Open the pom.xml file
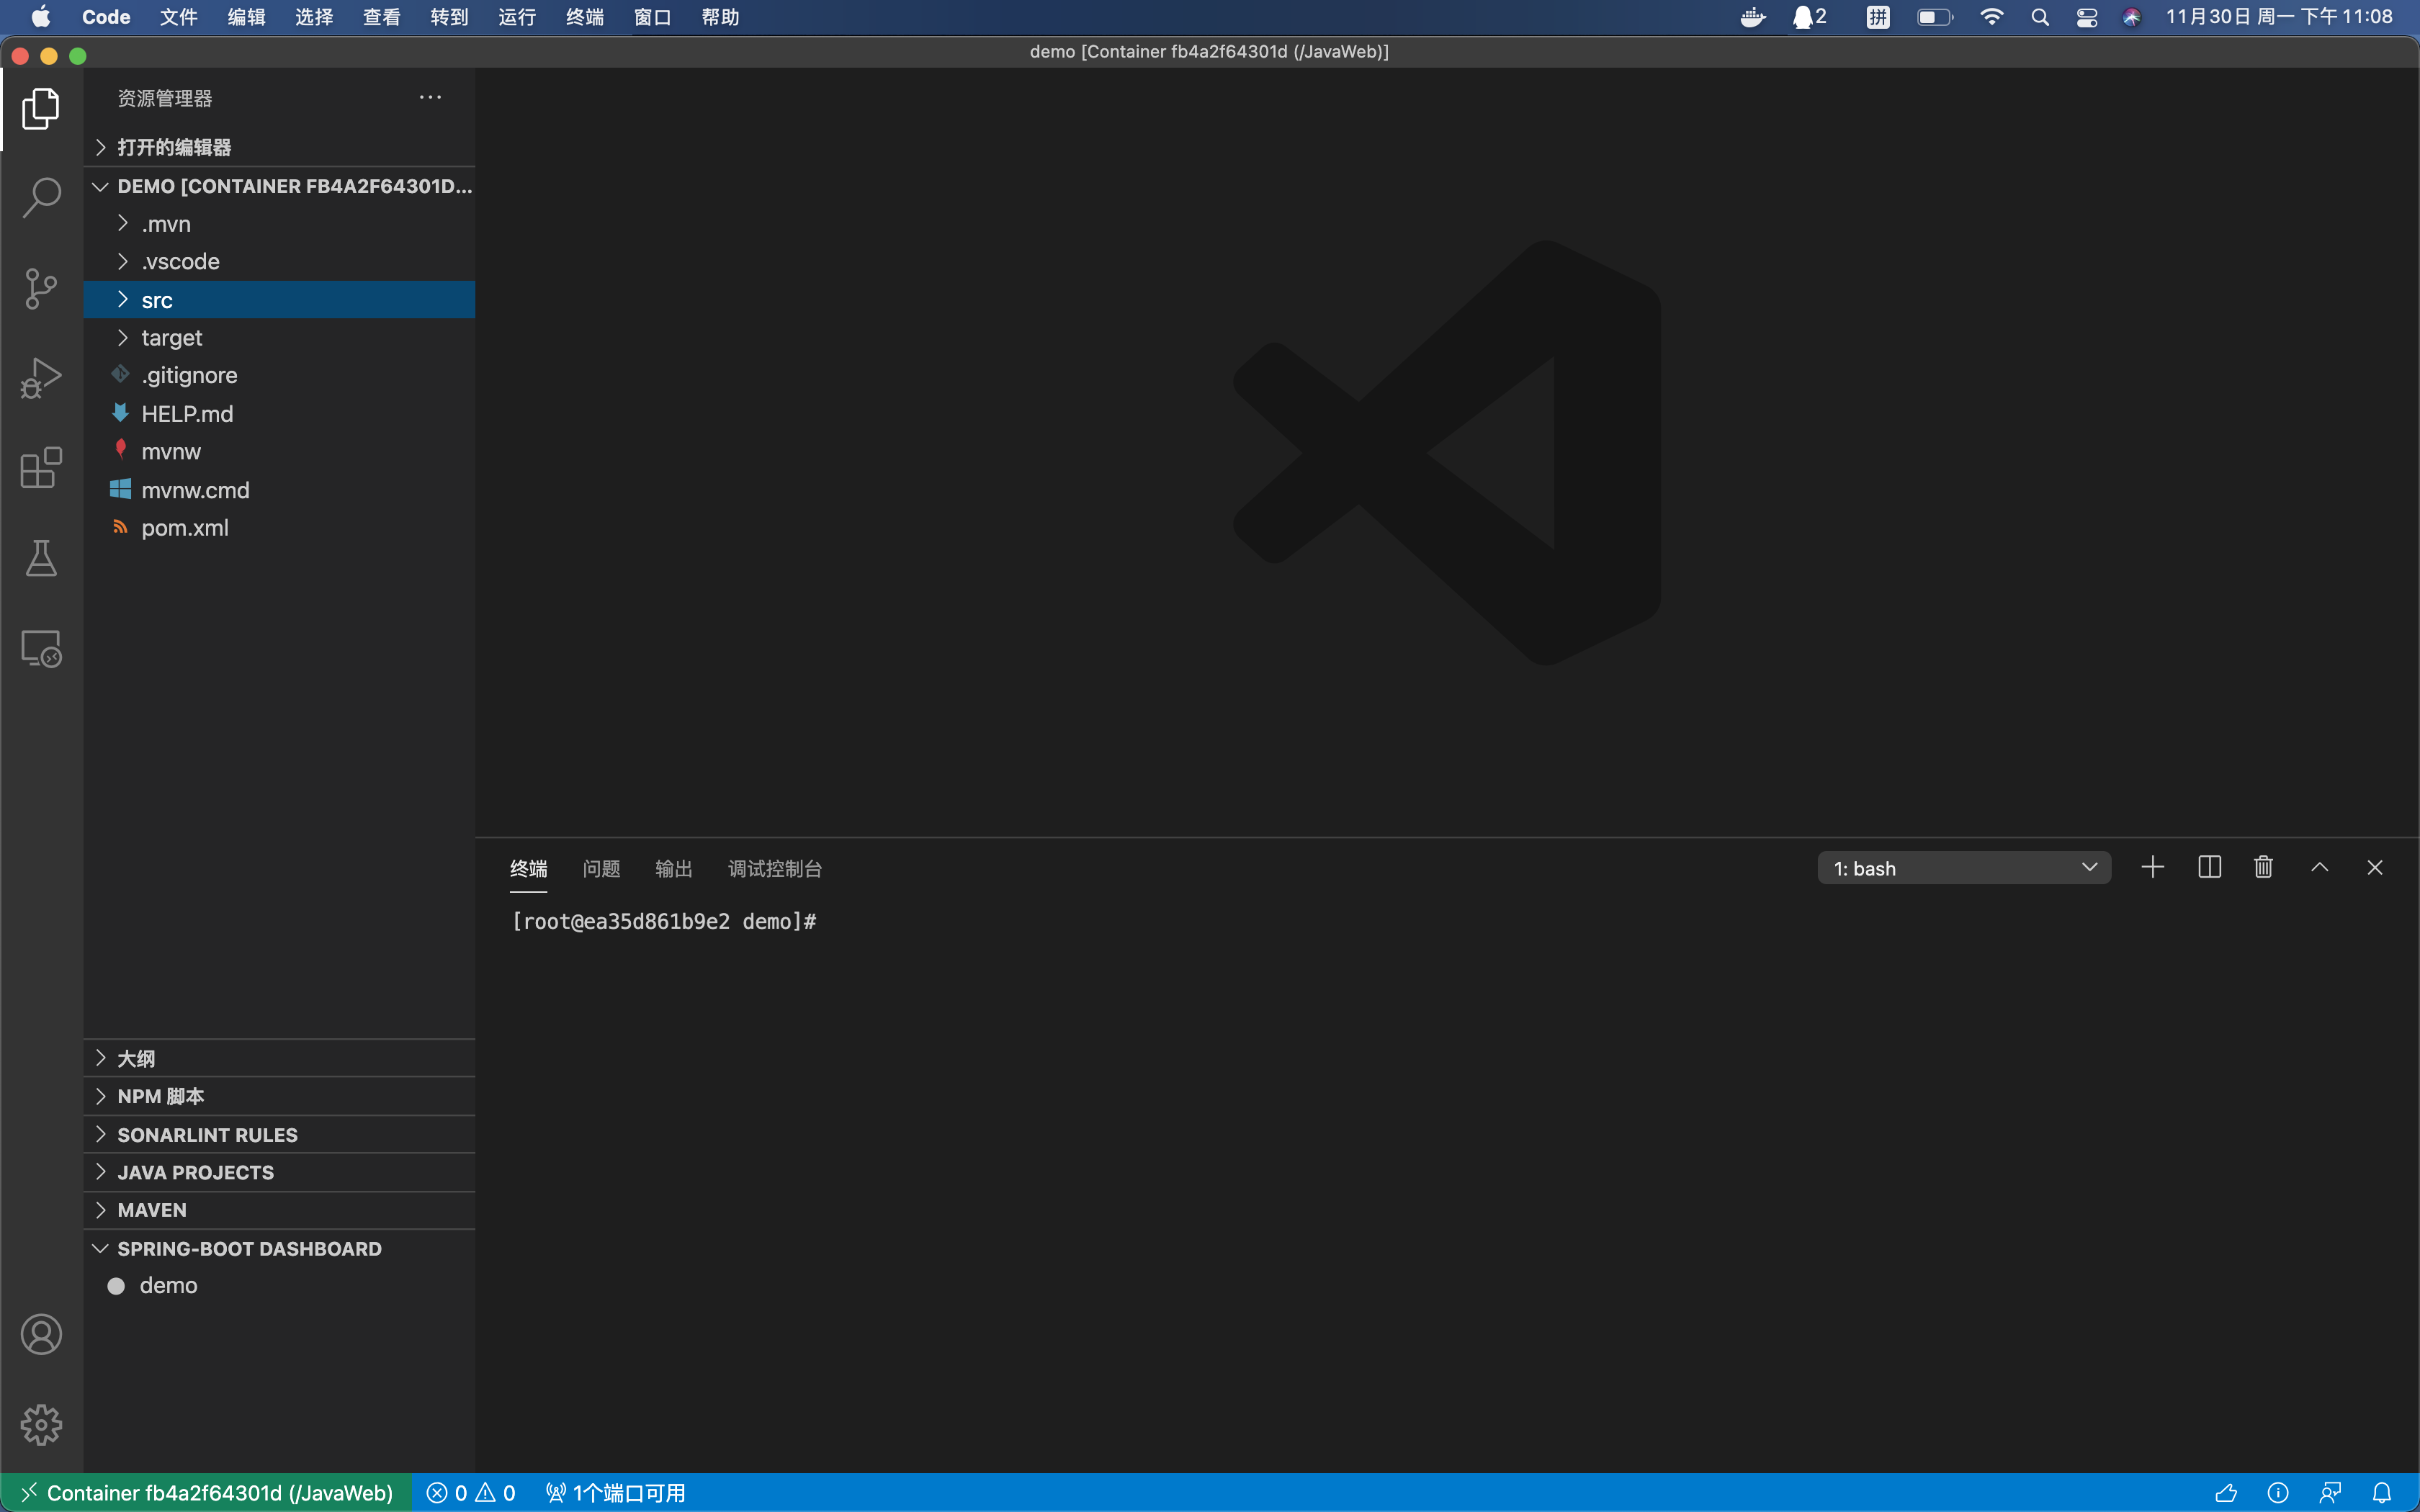This screenshot has height=1512, width=2420. coord(279,528)
